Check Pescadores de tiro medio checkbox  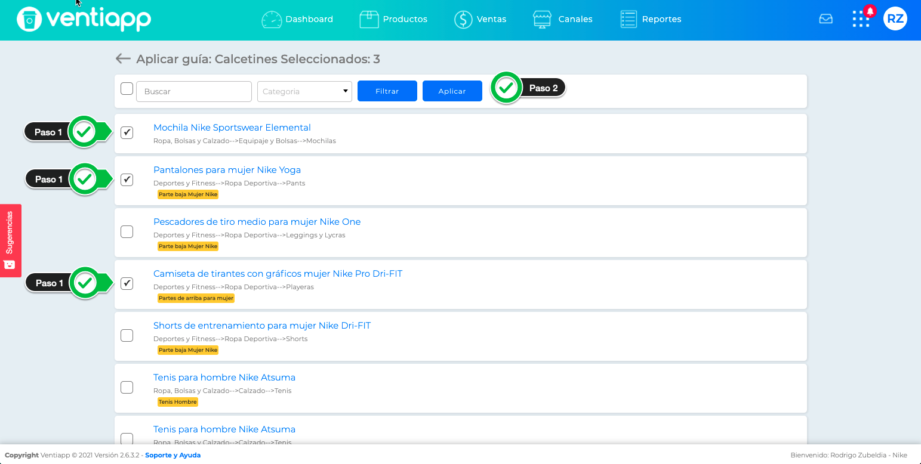(127, 231)
